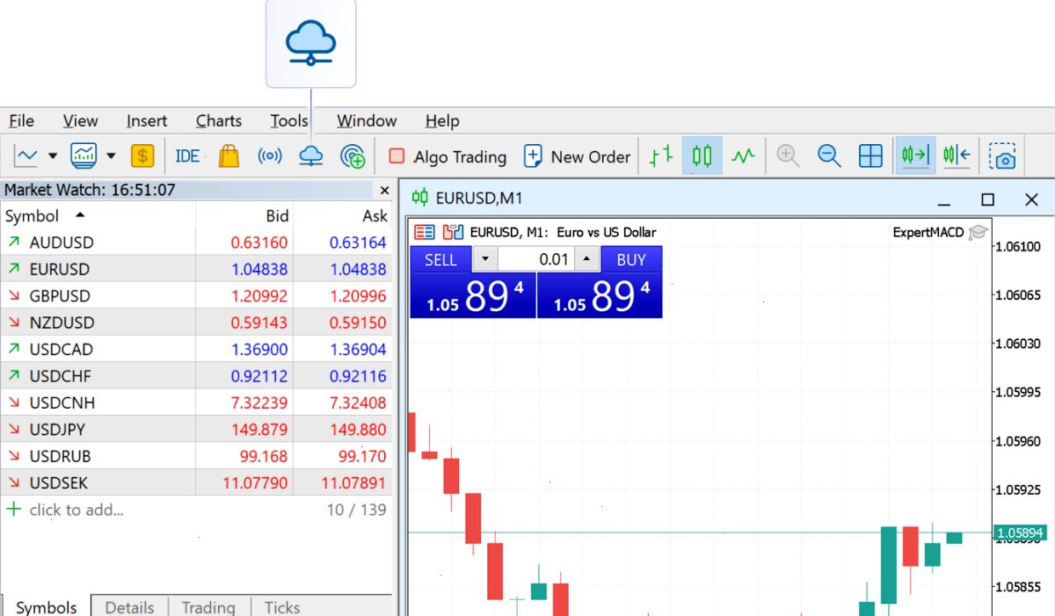Open the Market shopping bag icon
This screenshot has height=616, width=1055.
pyautogui.click(x=229, y=156)
